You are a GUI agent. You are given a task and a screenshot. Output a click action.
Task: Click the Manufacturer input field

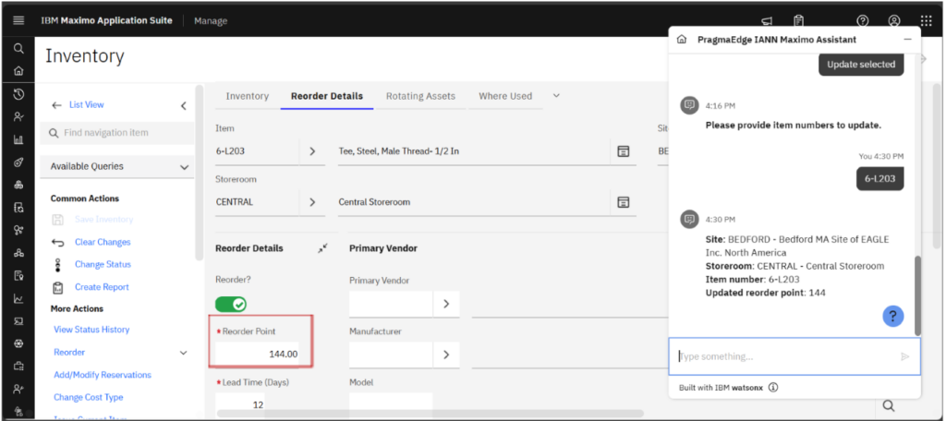point(391,355)
